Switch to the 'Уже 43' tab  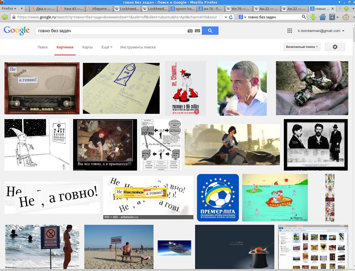coord(71,9)
